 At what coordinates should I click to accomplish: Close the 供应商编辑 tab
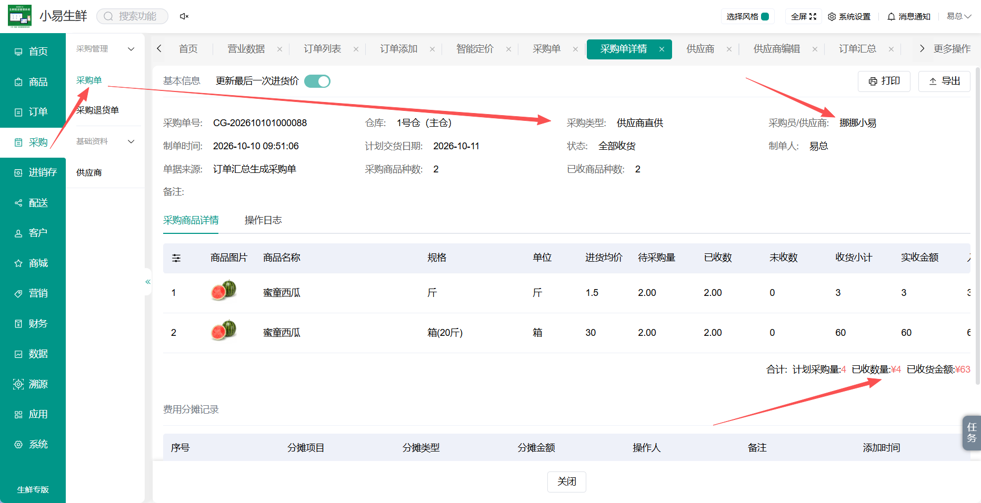[x=815, y=49]
